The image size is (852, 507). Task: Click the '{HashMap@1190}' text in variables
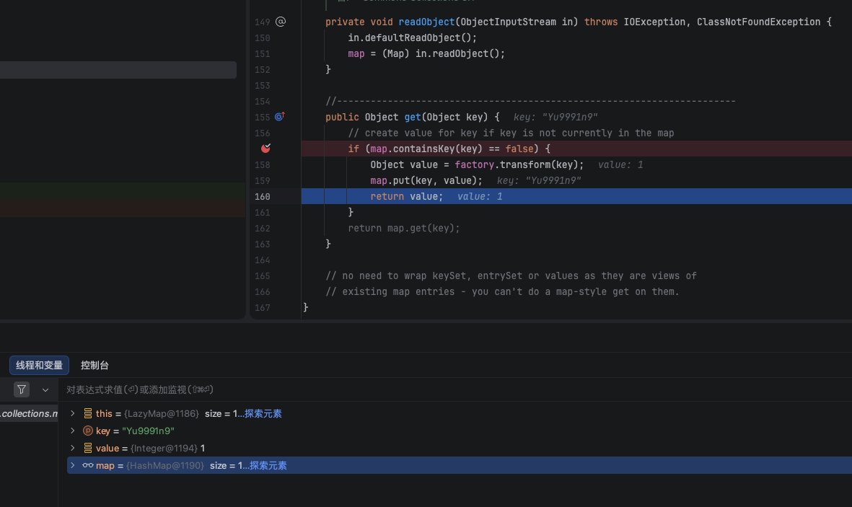165,466
